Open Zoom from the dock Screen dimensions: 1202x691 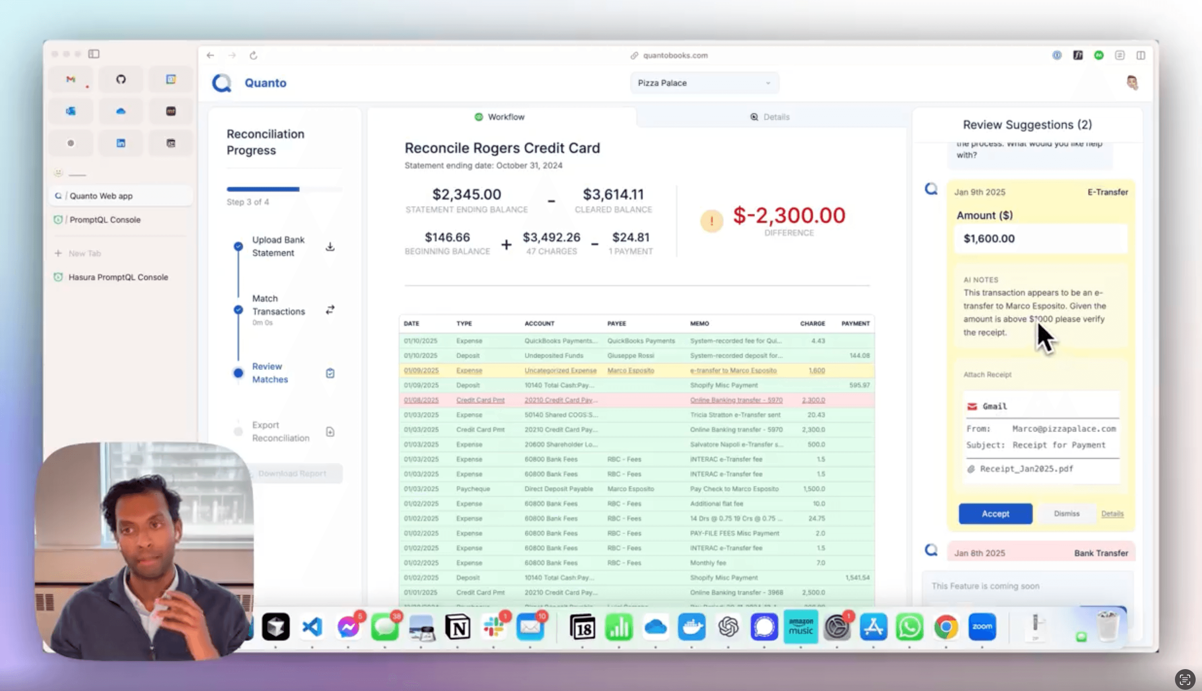[982, 627]
